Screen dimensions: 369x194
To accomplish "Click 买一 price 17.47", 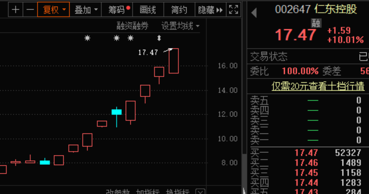I will click(x=306, y=153).
